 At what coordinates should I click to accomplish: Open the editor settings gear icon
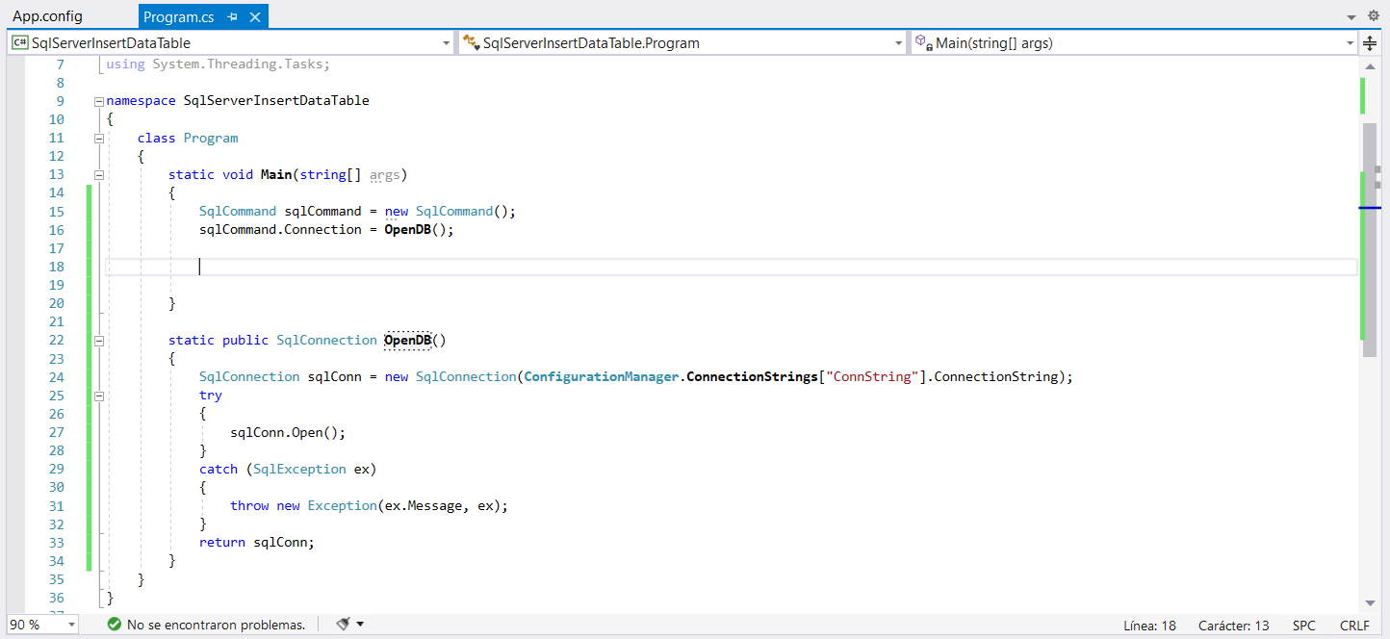tap(1374, 16)
